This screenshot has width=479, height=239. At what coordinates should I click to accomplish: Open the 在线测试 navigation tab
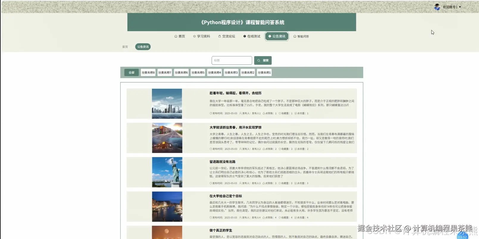[252, 36]
